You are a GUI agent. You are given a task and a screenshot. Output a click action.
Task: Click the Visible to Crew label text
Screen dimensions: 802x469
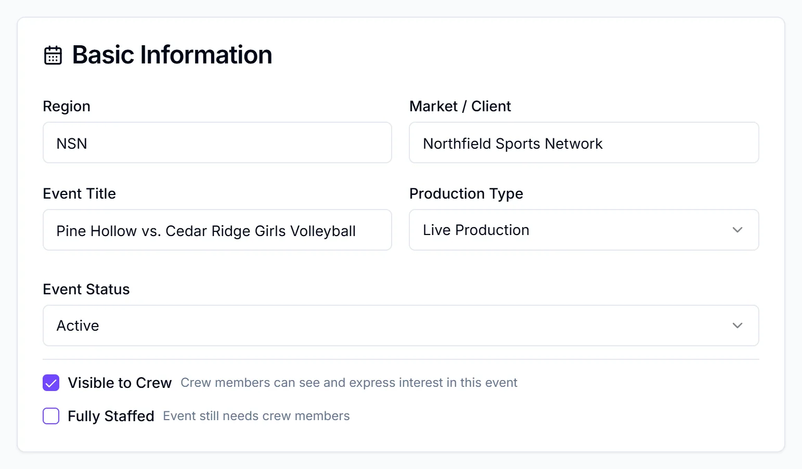coord(120,383)
